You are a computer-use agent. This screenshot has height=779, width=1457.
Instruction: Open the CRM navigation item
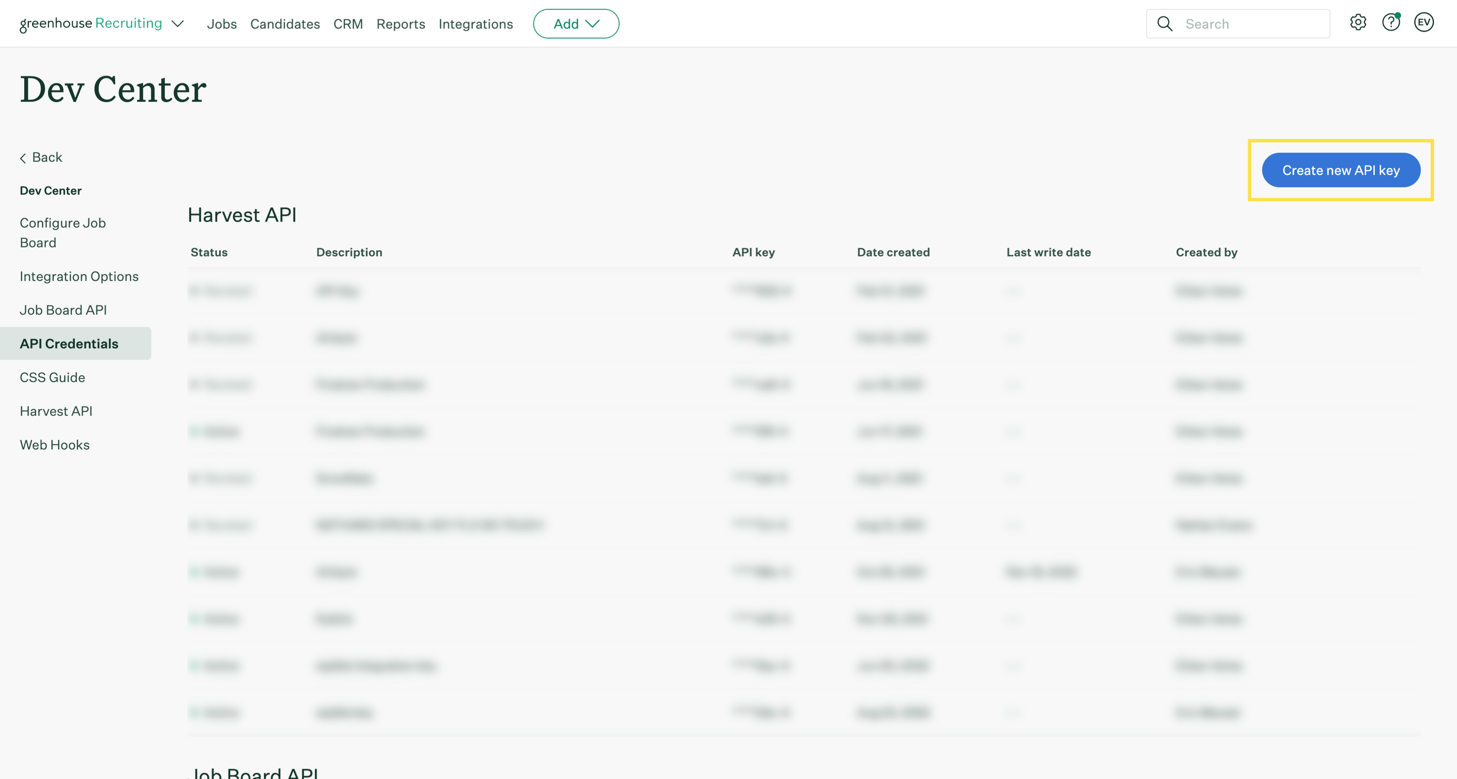coord(348,24)
